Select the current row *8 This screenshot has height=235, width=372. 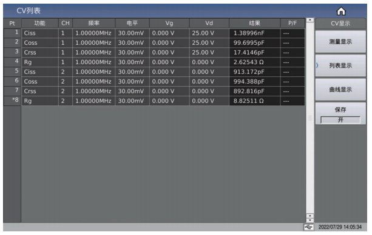tap(12, 101)
